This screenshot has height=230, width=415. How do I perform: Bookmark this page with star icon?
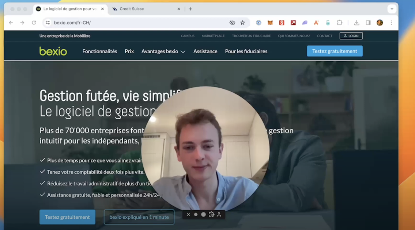click(x=242, y=23)
